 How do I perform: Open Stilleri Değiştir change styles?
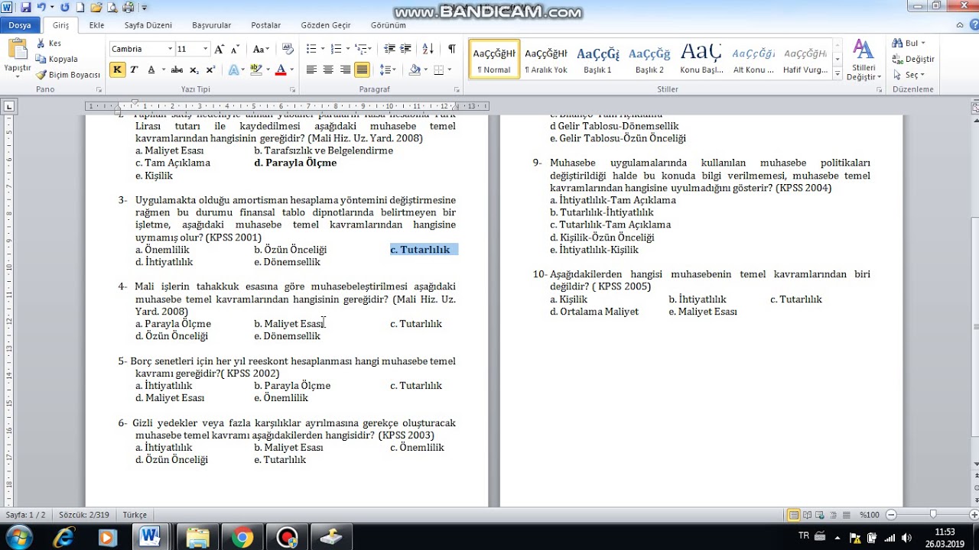click(x=864, y=60)
